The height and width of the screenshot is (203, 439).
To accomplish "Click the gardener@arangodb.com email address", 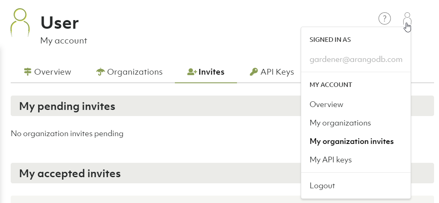I will (x=356, y=59).
